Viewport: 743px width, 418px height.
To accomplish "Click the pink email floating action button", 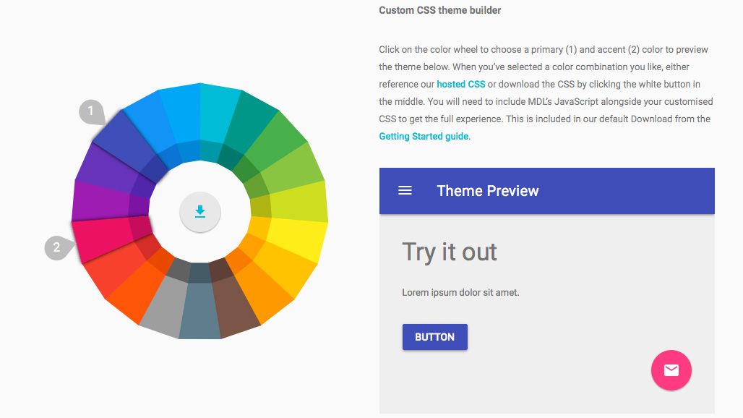I will point(671,370).
